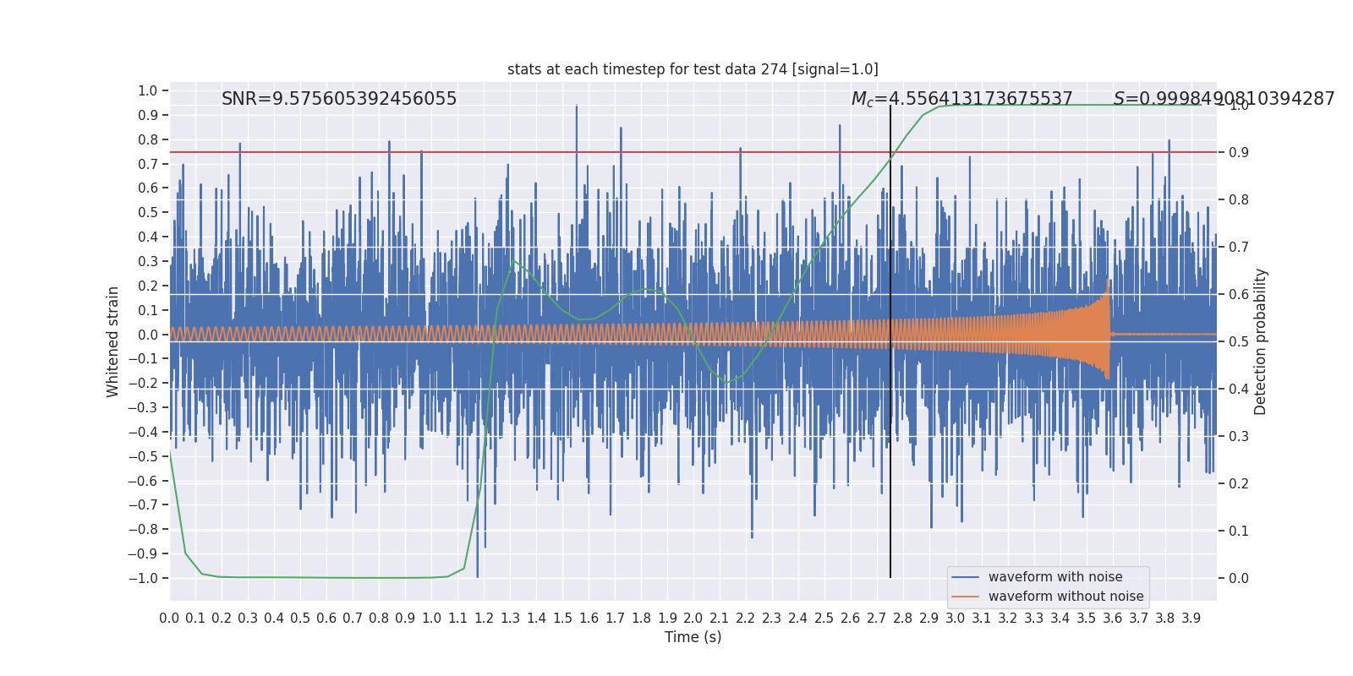Viewport: 1353px width, 676px height.
Task: Click the 2.0 tick on the time axis
Action: point(693,619)
